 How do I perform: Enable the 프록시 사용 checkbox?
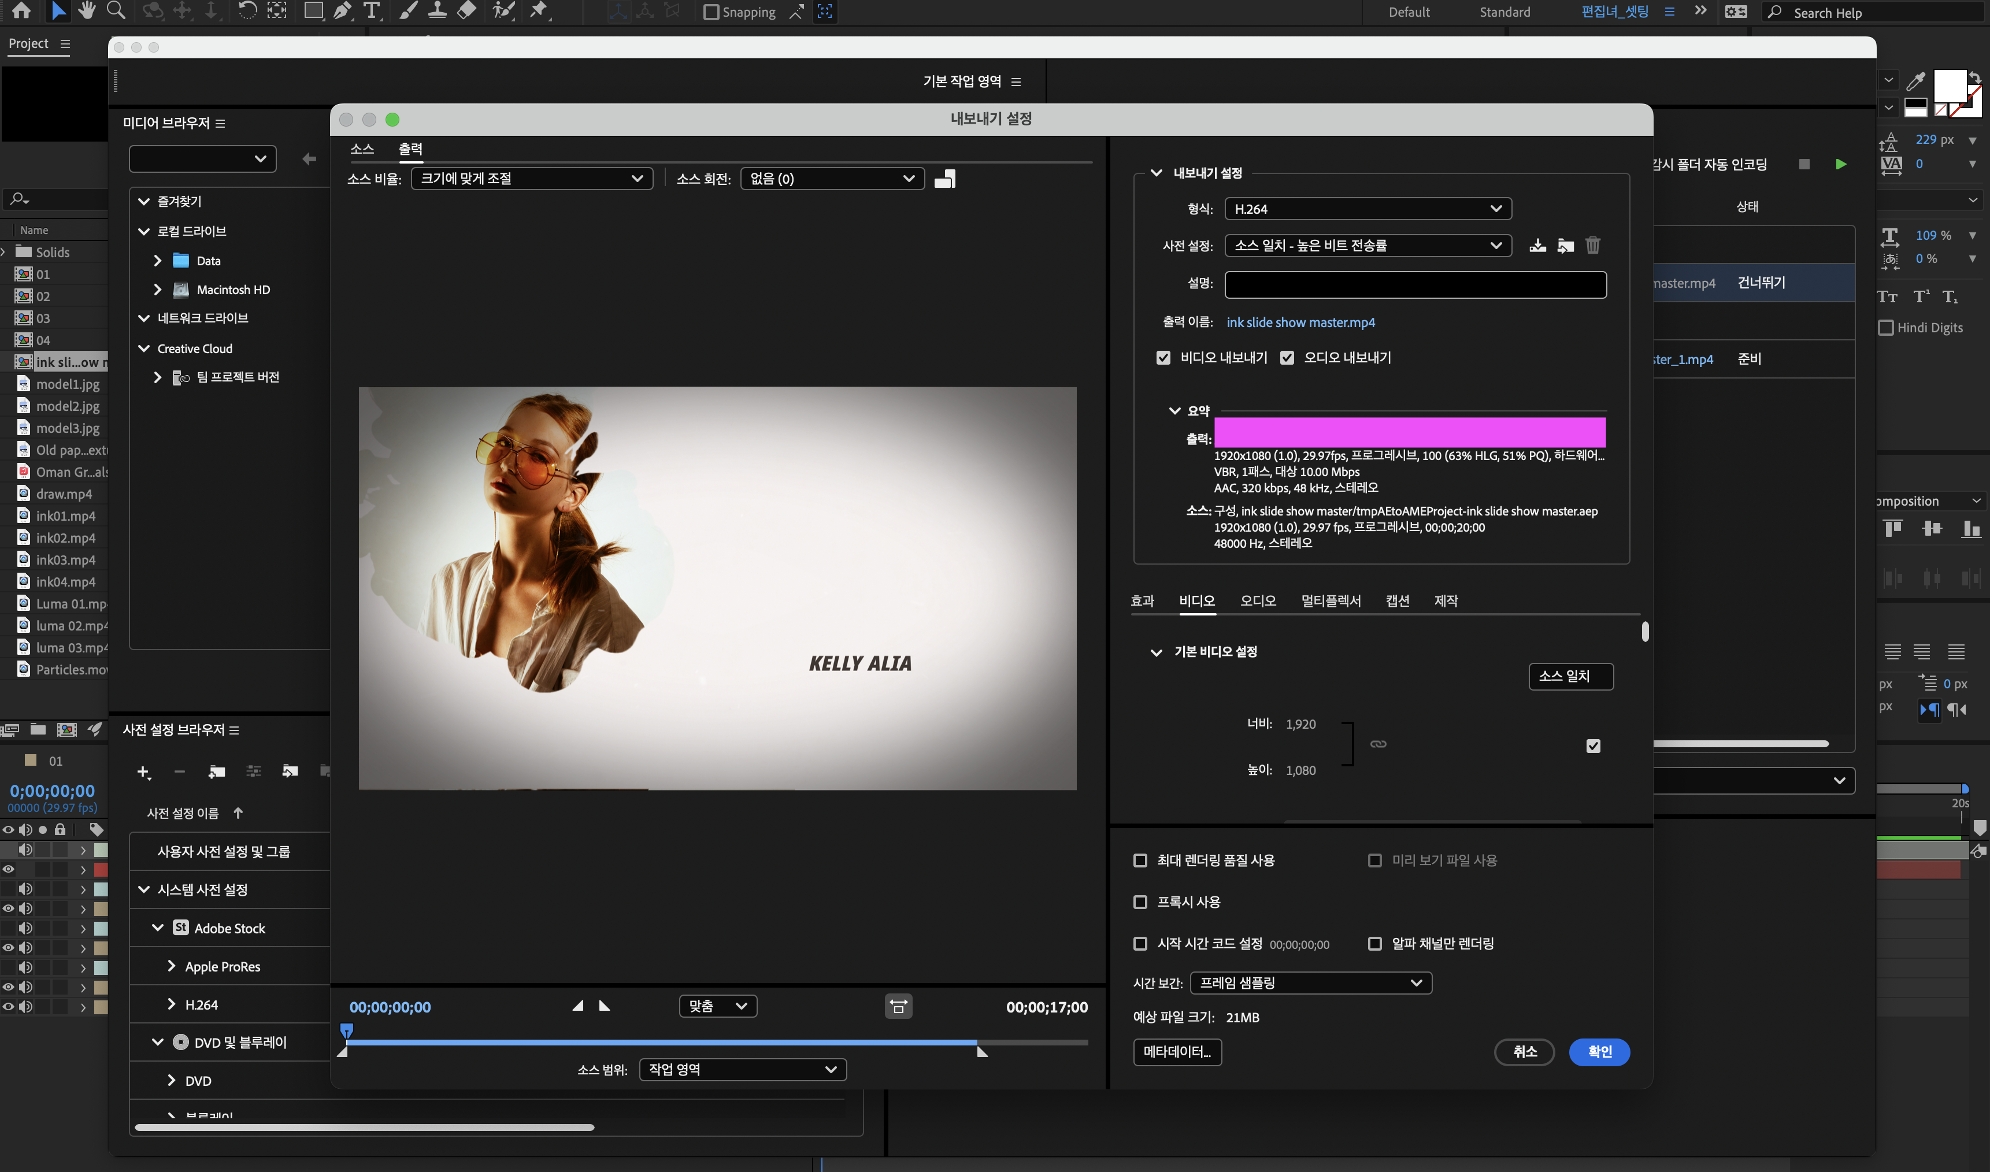tap(1140, 902)
